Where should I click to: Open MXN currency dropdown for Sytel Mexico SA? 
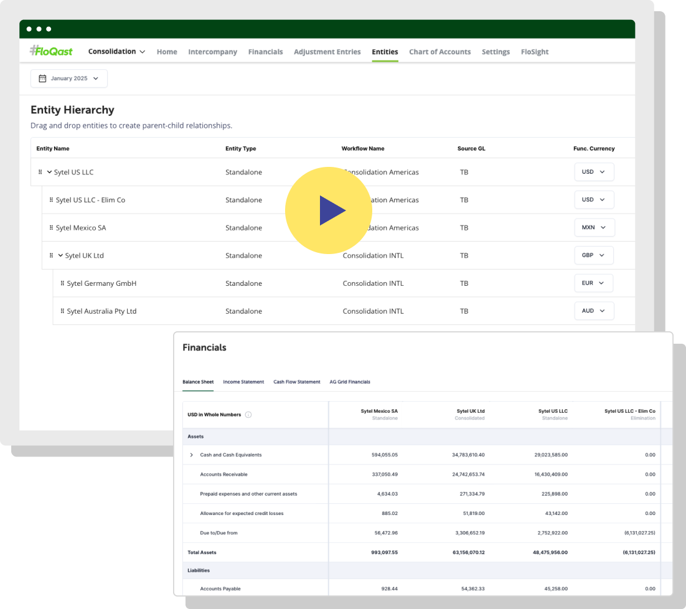tap(594, 227)
